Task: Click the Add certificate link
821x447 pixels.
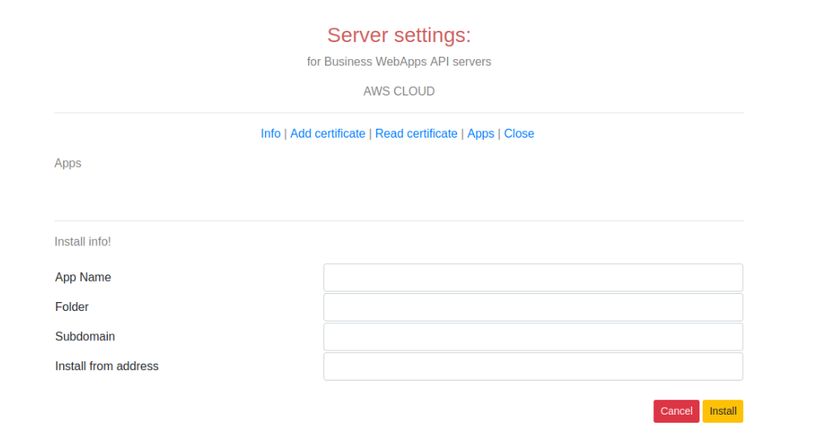Action: coord(327,134)
